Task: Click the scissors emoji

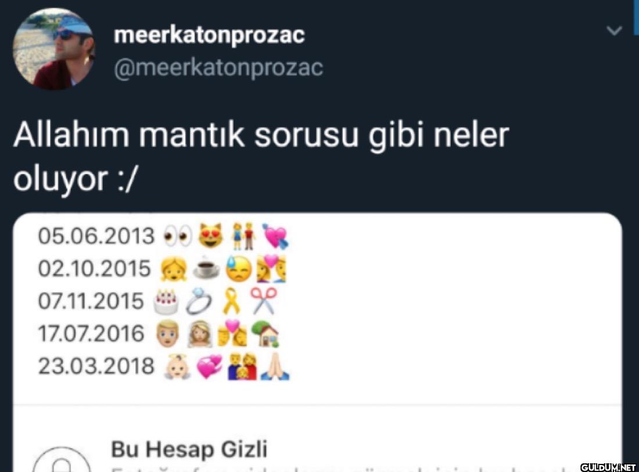Action: coord(264,301)
